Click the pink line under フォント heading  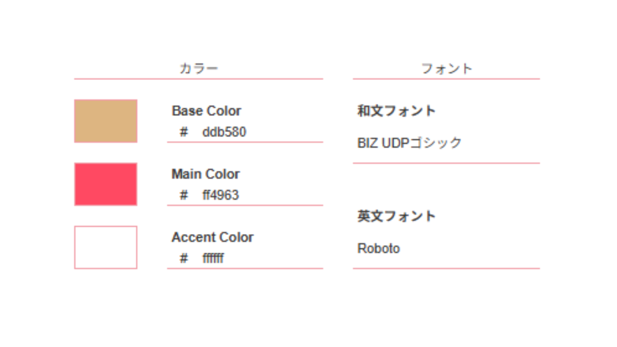446,79
